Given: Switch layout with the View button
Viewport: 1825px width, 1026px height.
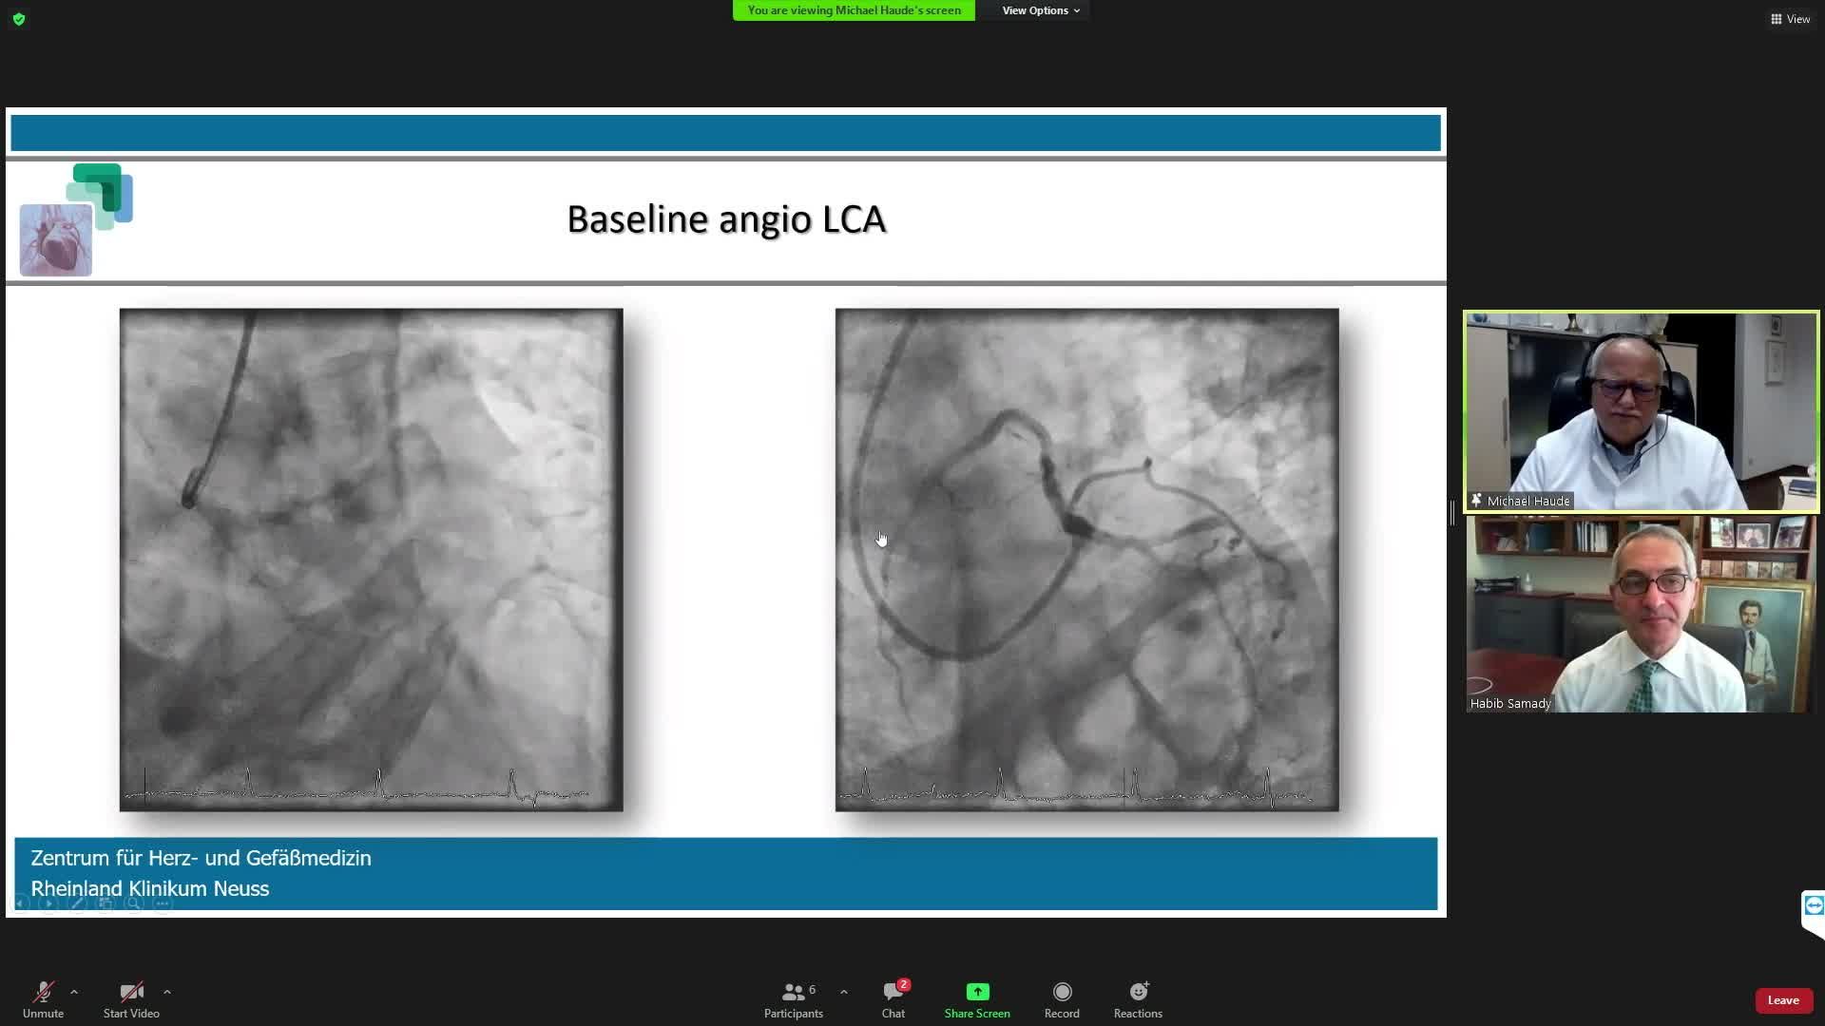Looking at the screenshot, I should 1790,19.
